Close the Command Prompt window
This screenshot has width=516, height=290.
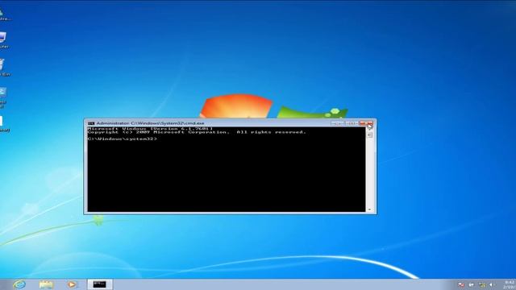366,123
